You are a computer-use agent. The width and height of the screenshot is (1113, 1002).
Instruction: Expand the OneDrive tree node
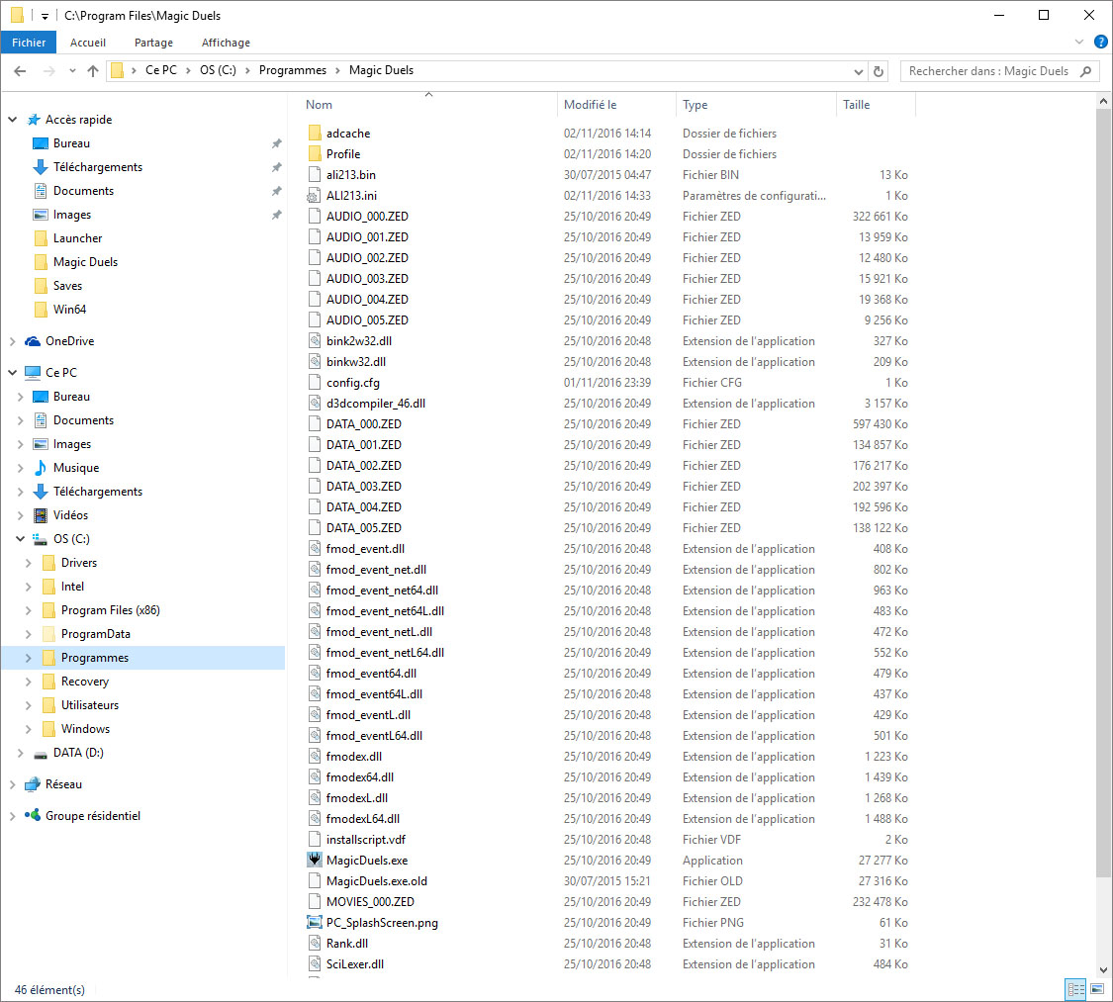[x=13, y=341]
